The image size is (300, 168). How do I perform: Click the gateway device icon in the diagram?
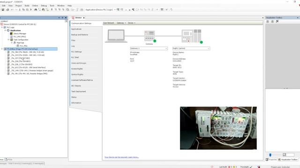150,35
